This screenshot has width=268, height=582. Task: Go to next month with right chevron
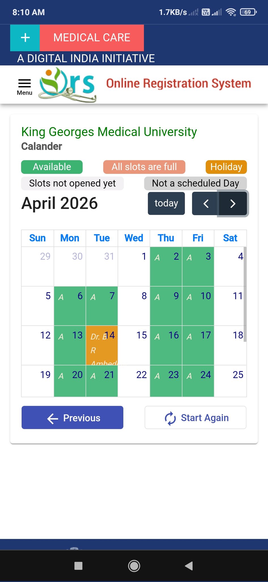coord(233,203)
